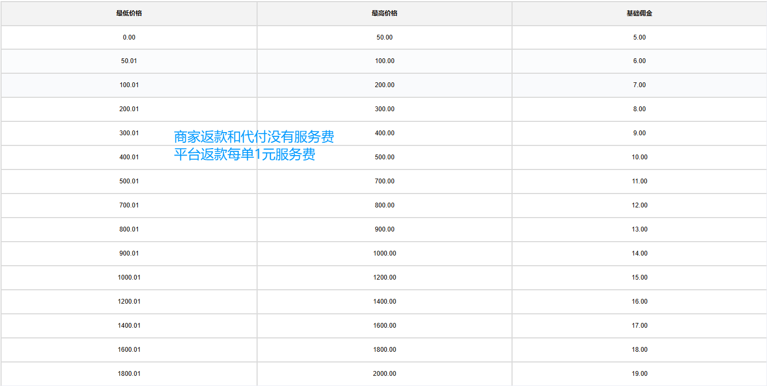Select the 400.00 maximum price cell
This screenshot has height=386, width=767.
point(384,133)
